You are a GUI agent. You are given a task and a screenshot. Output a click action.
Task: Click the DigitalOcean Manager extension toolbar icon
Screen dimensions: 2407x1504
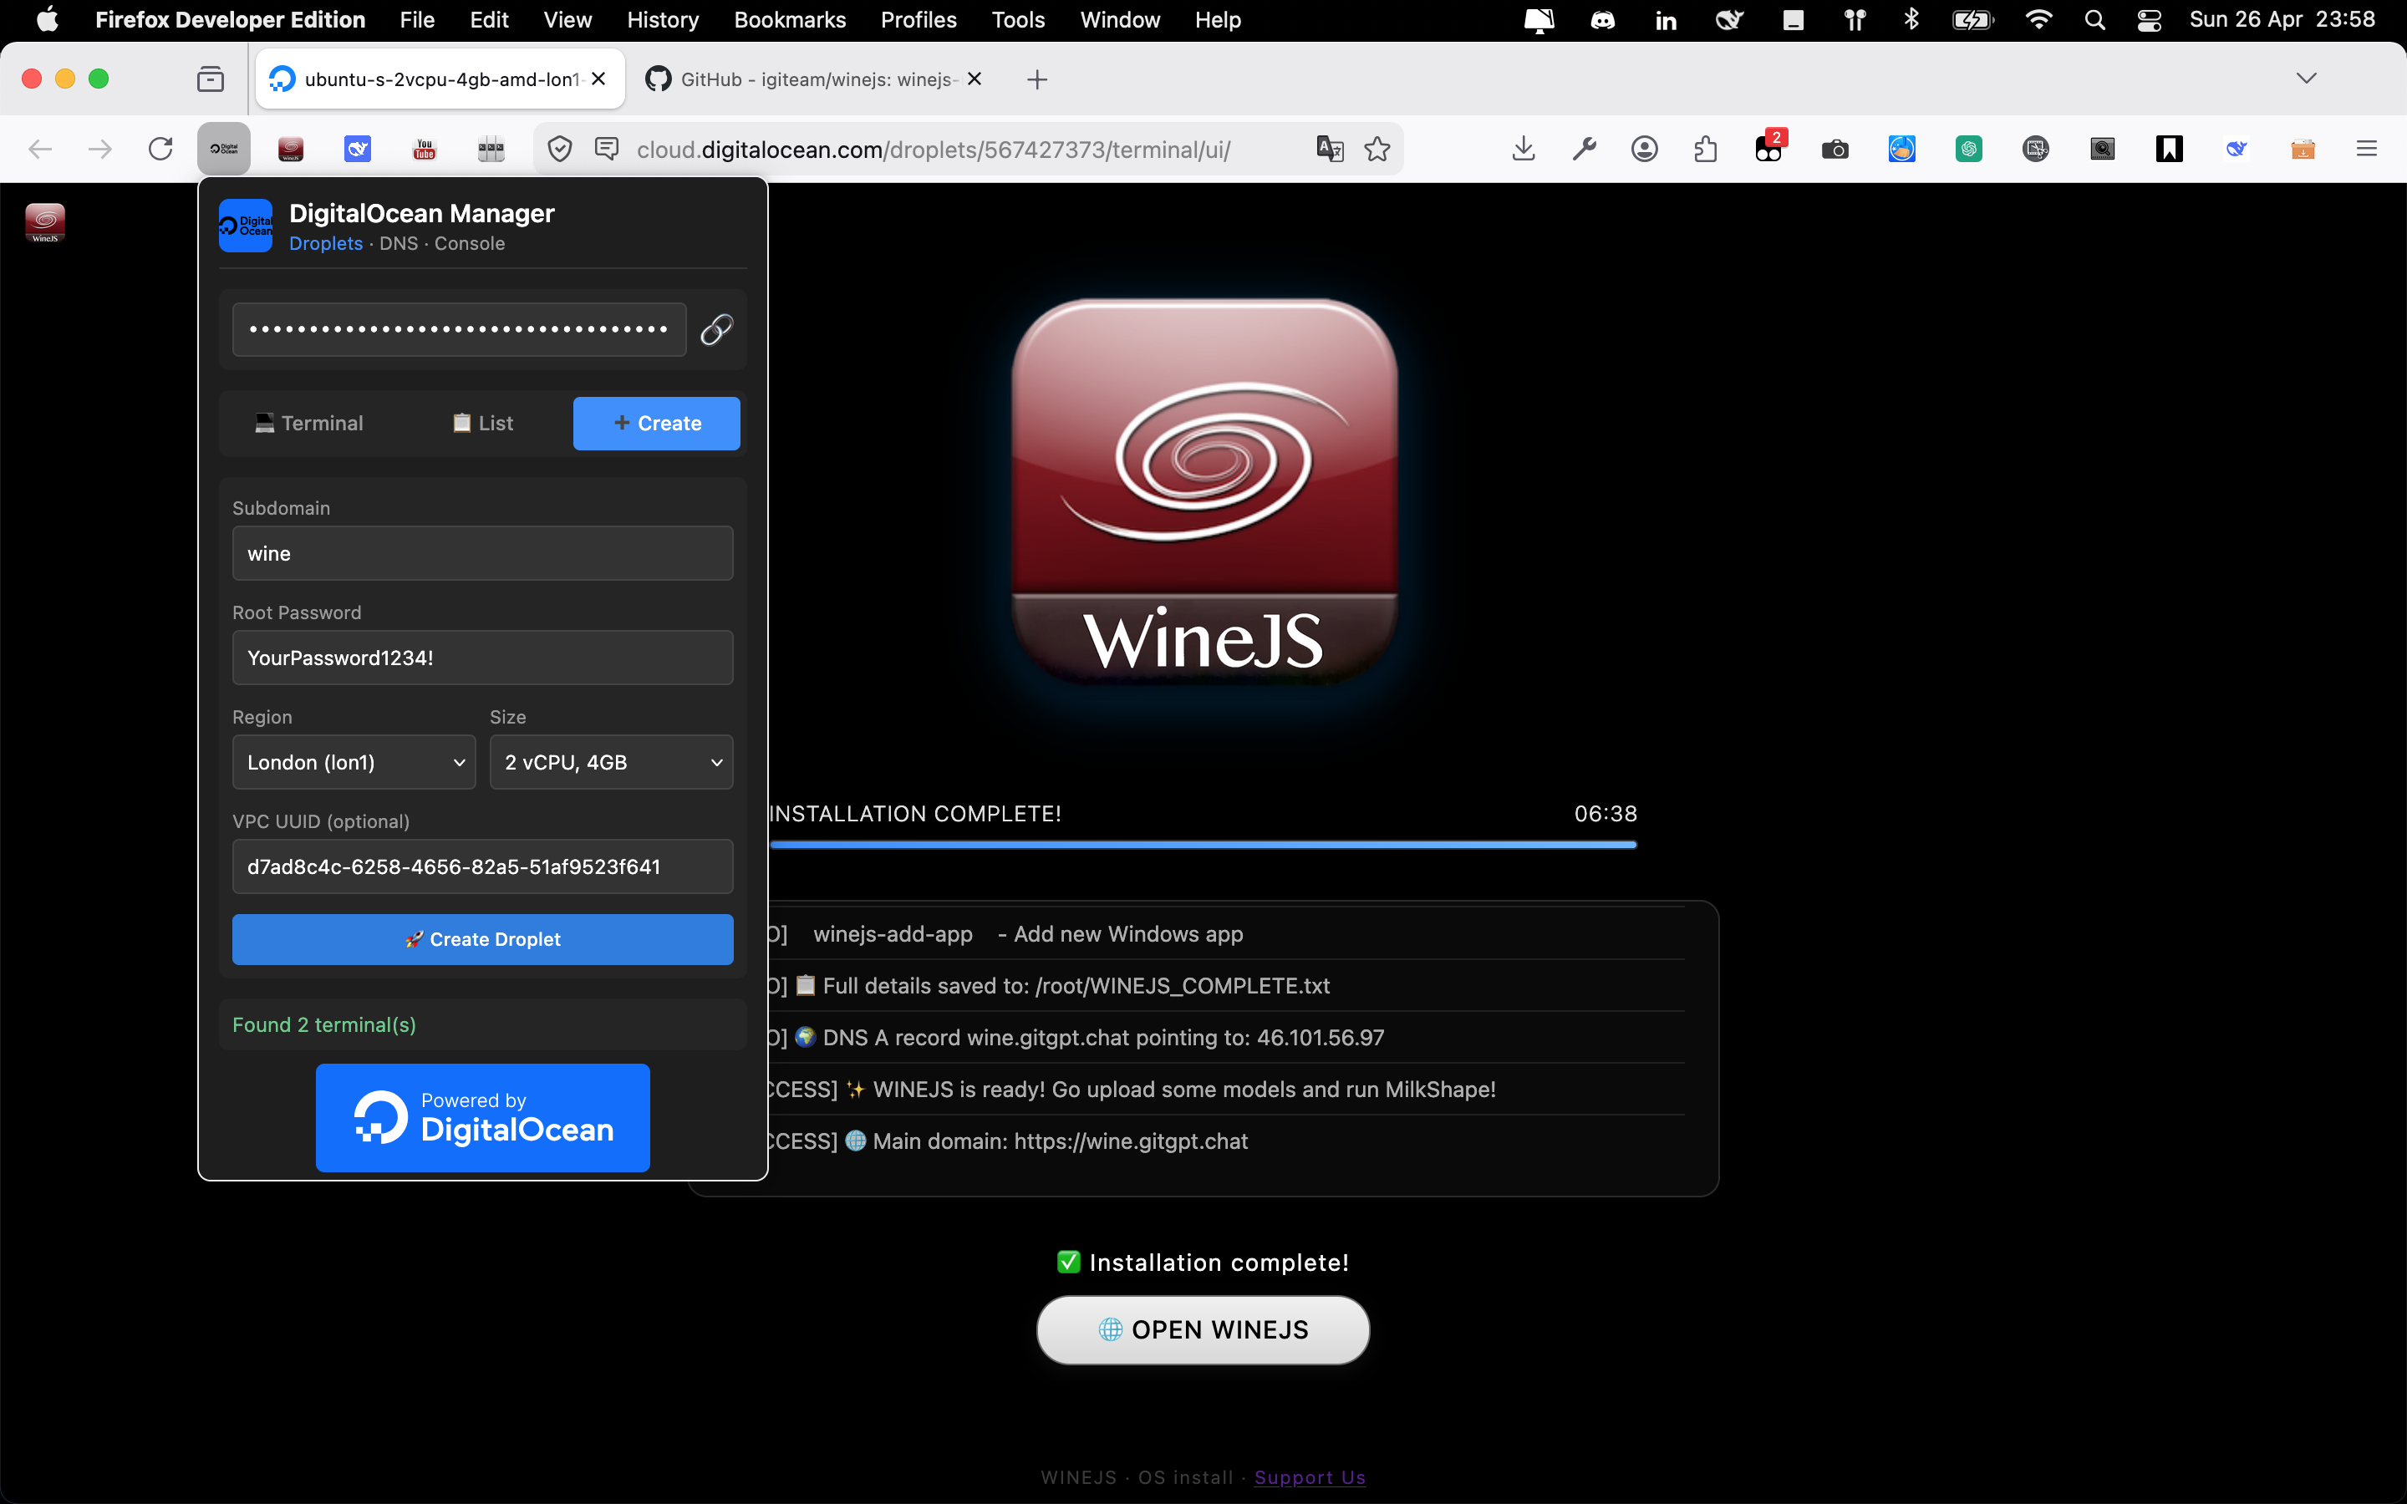coord(224,150)
